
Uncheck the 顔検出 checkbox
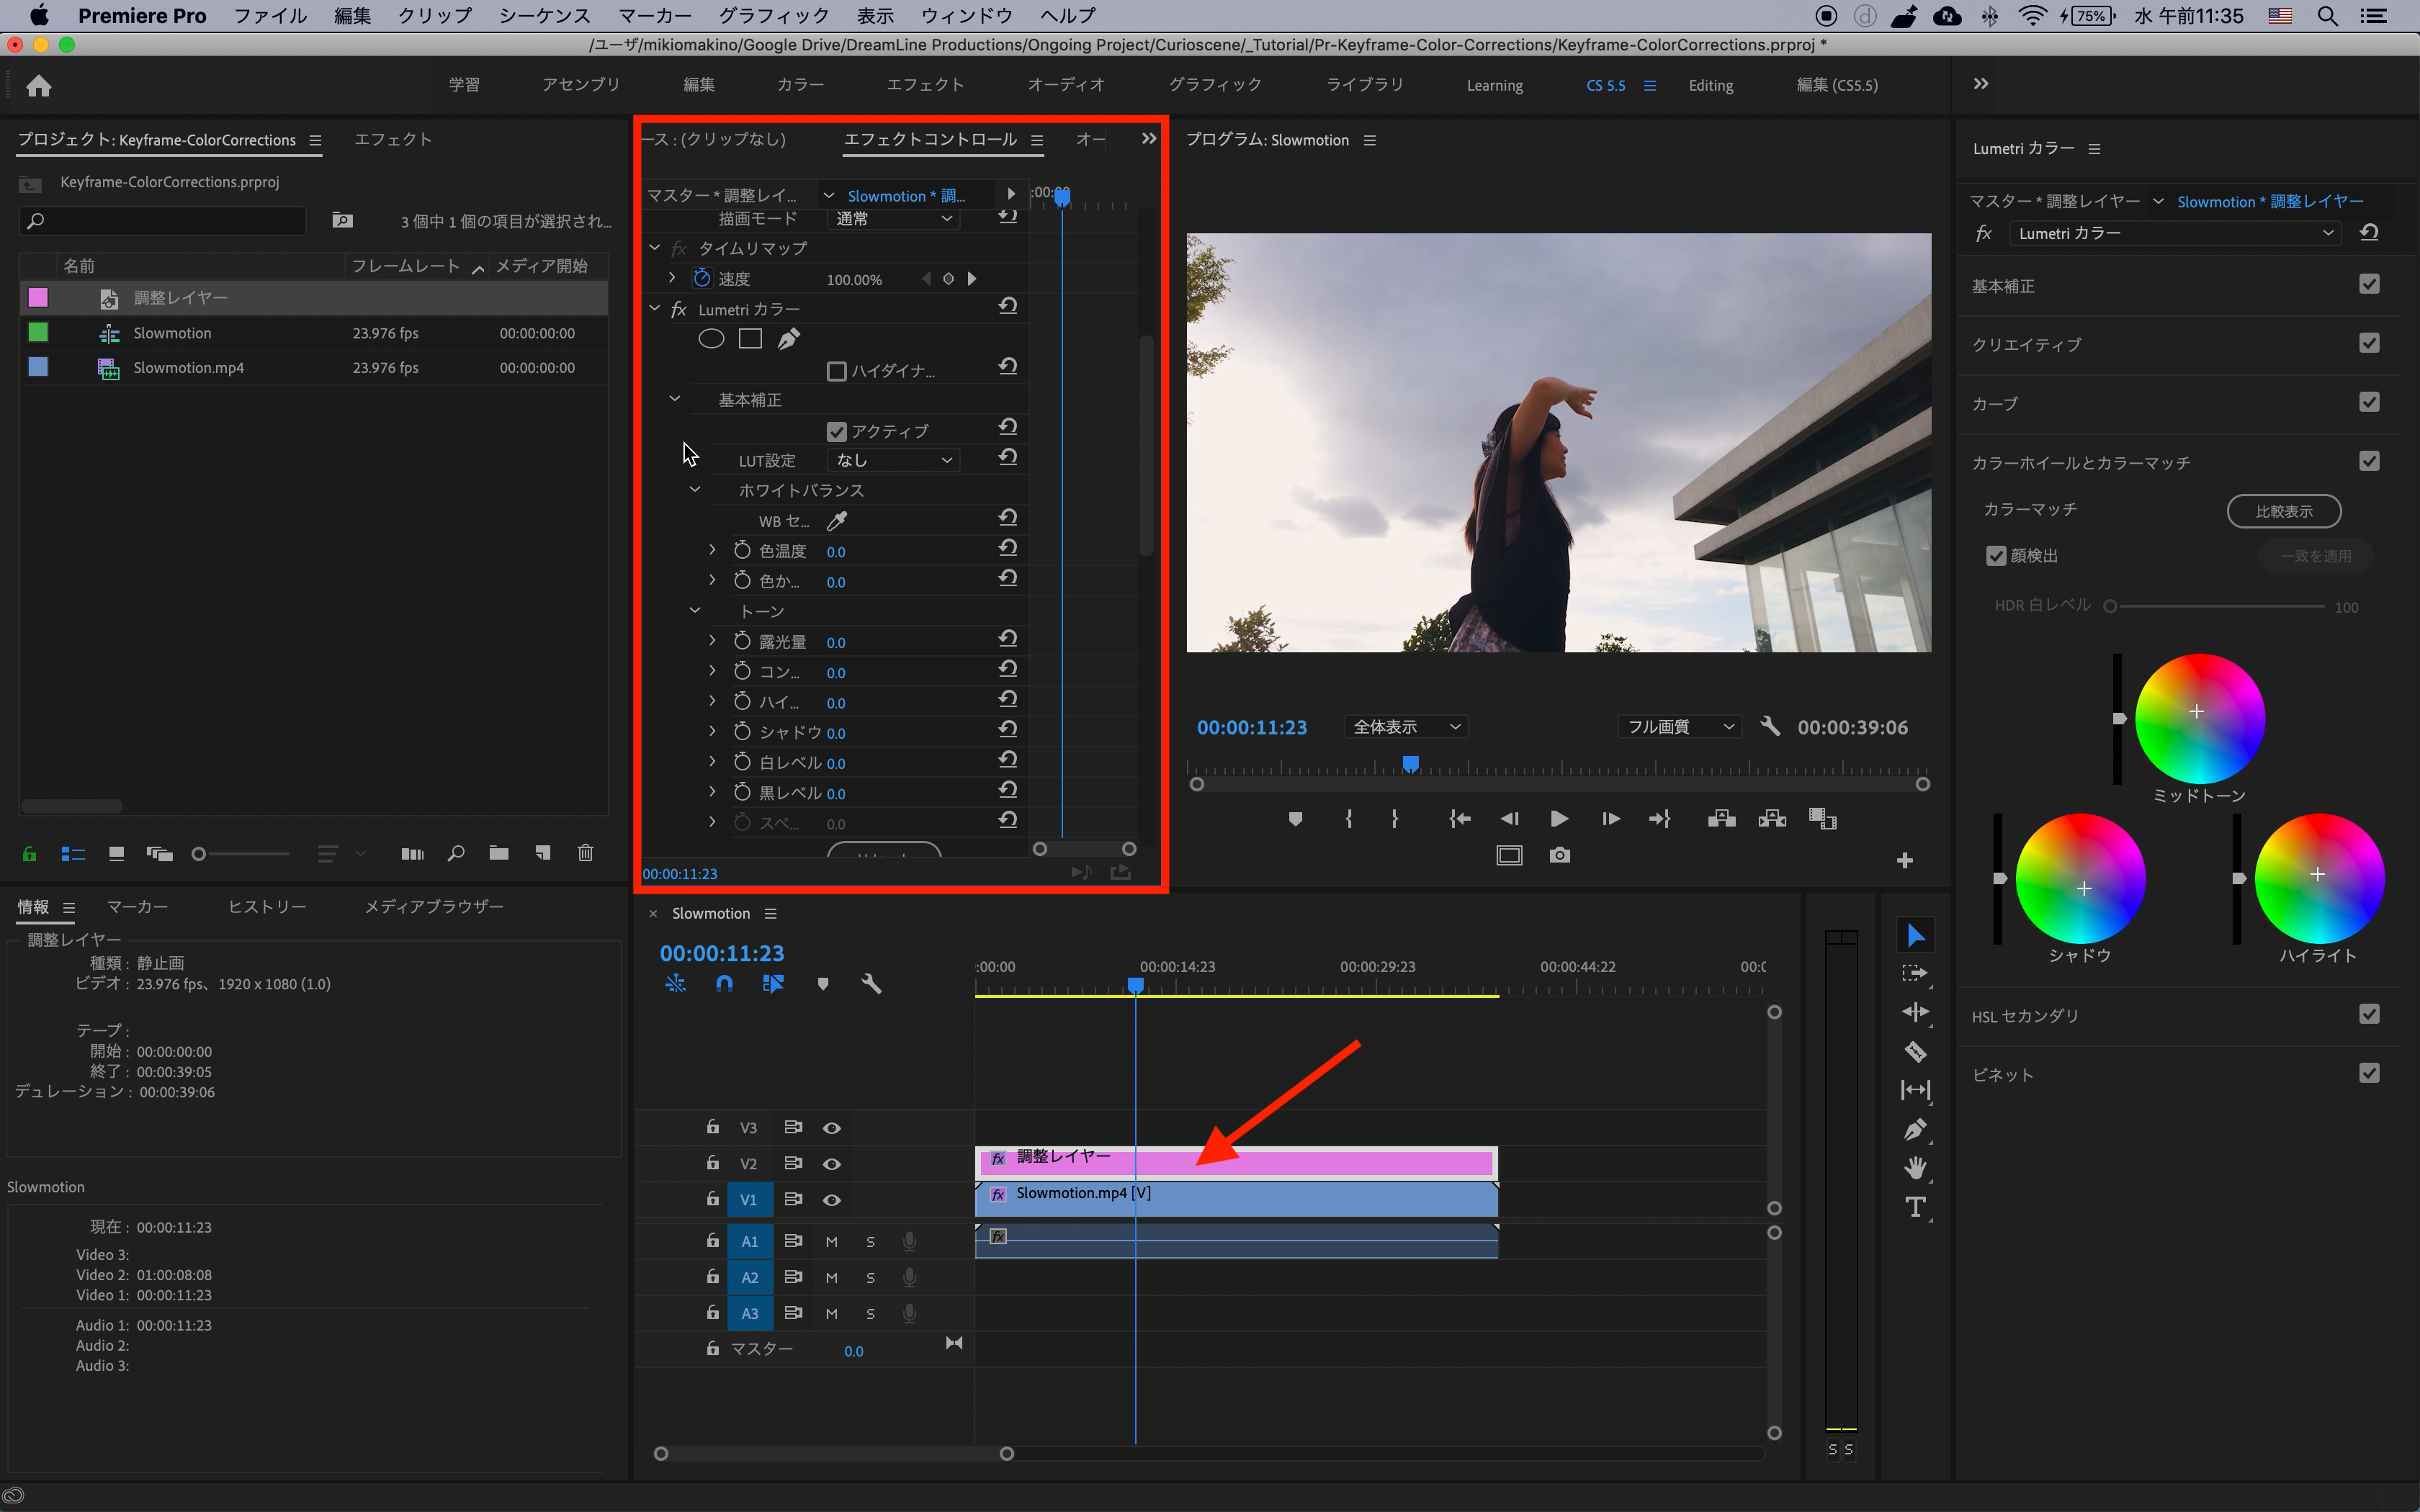[1996, 556]
